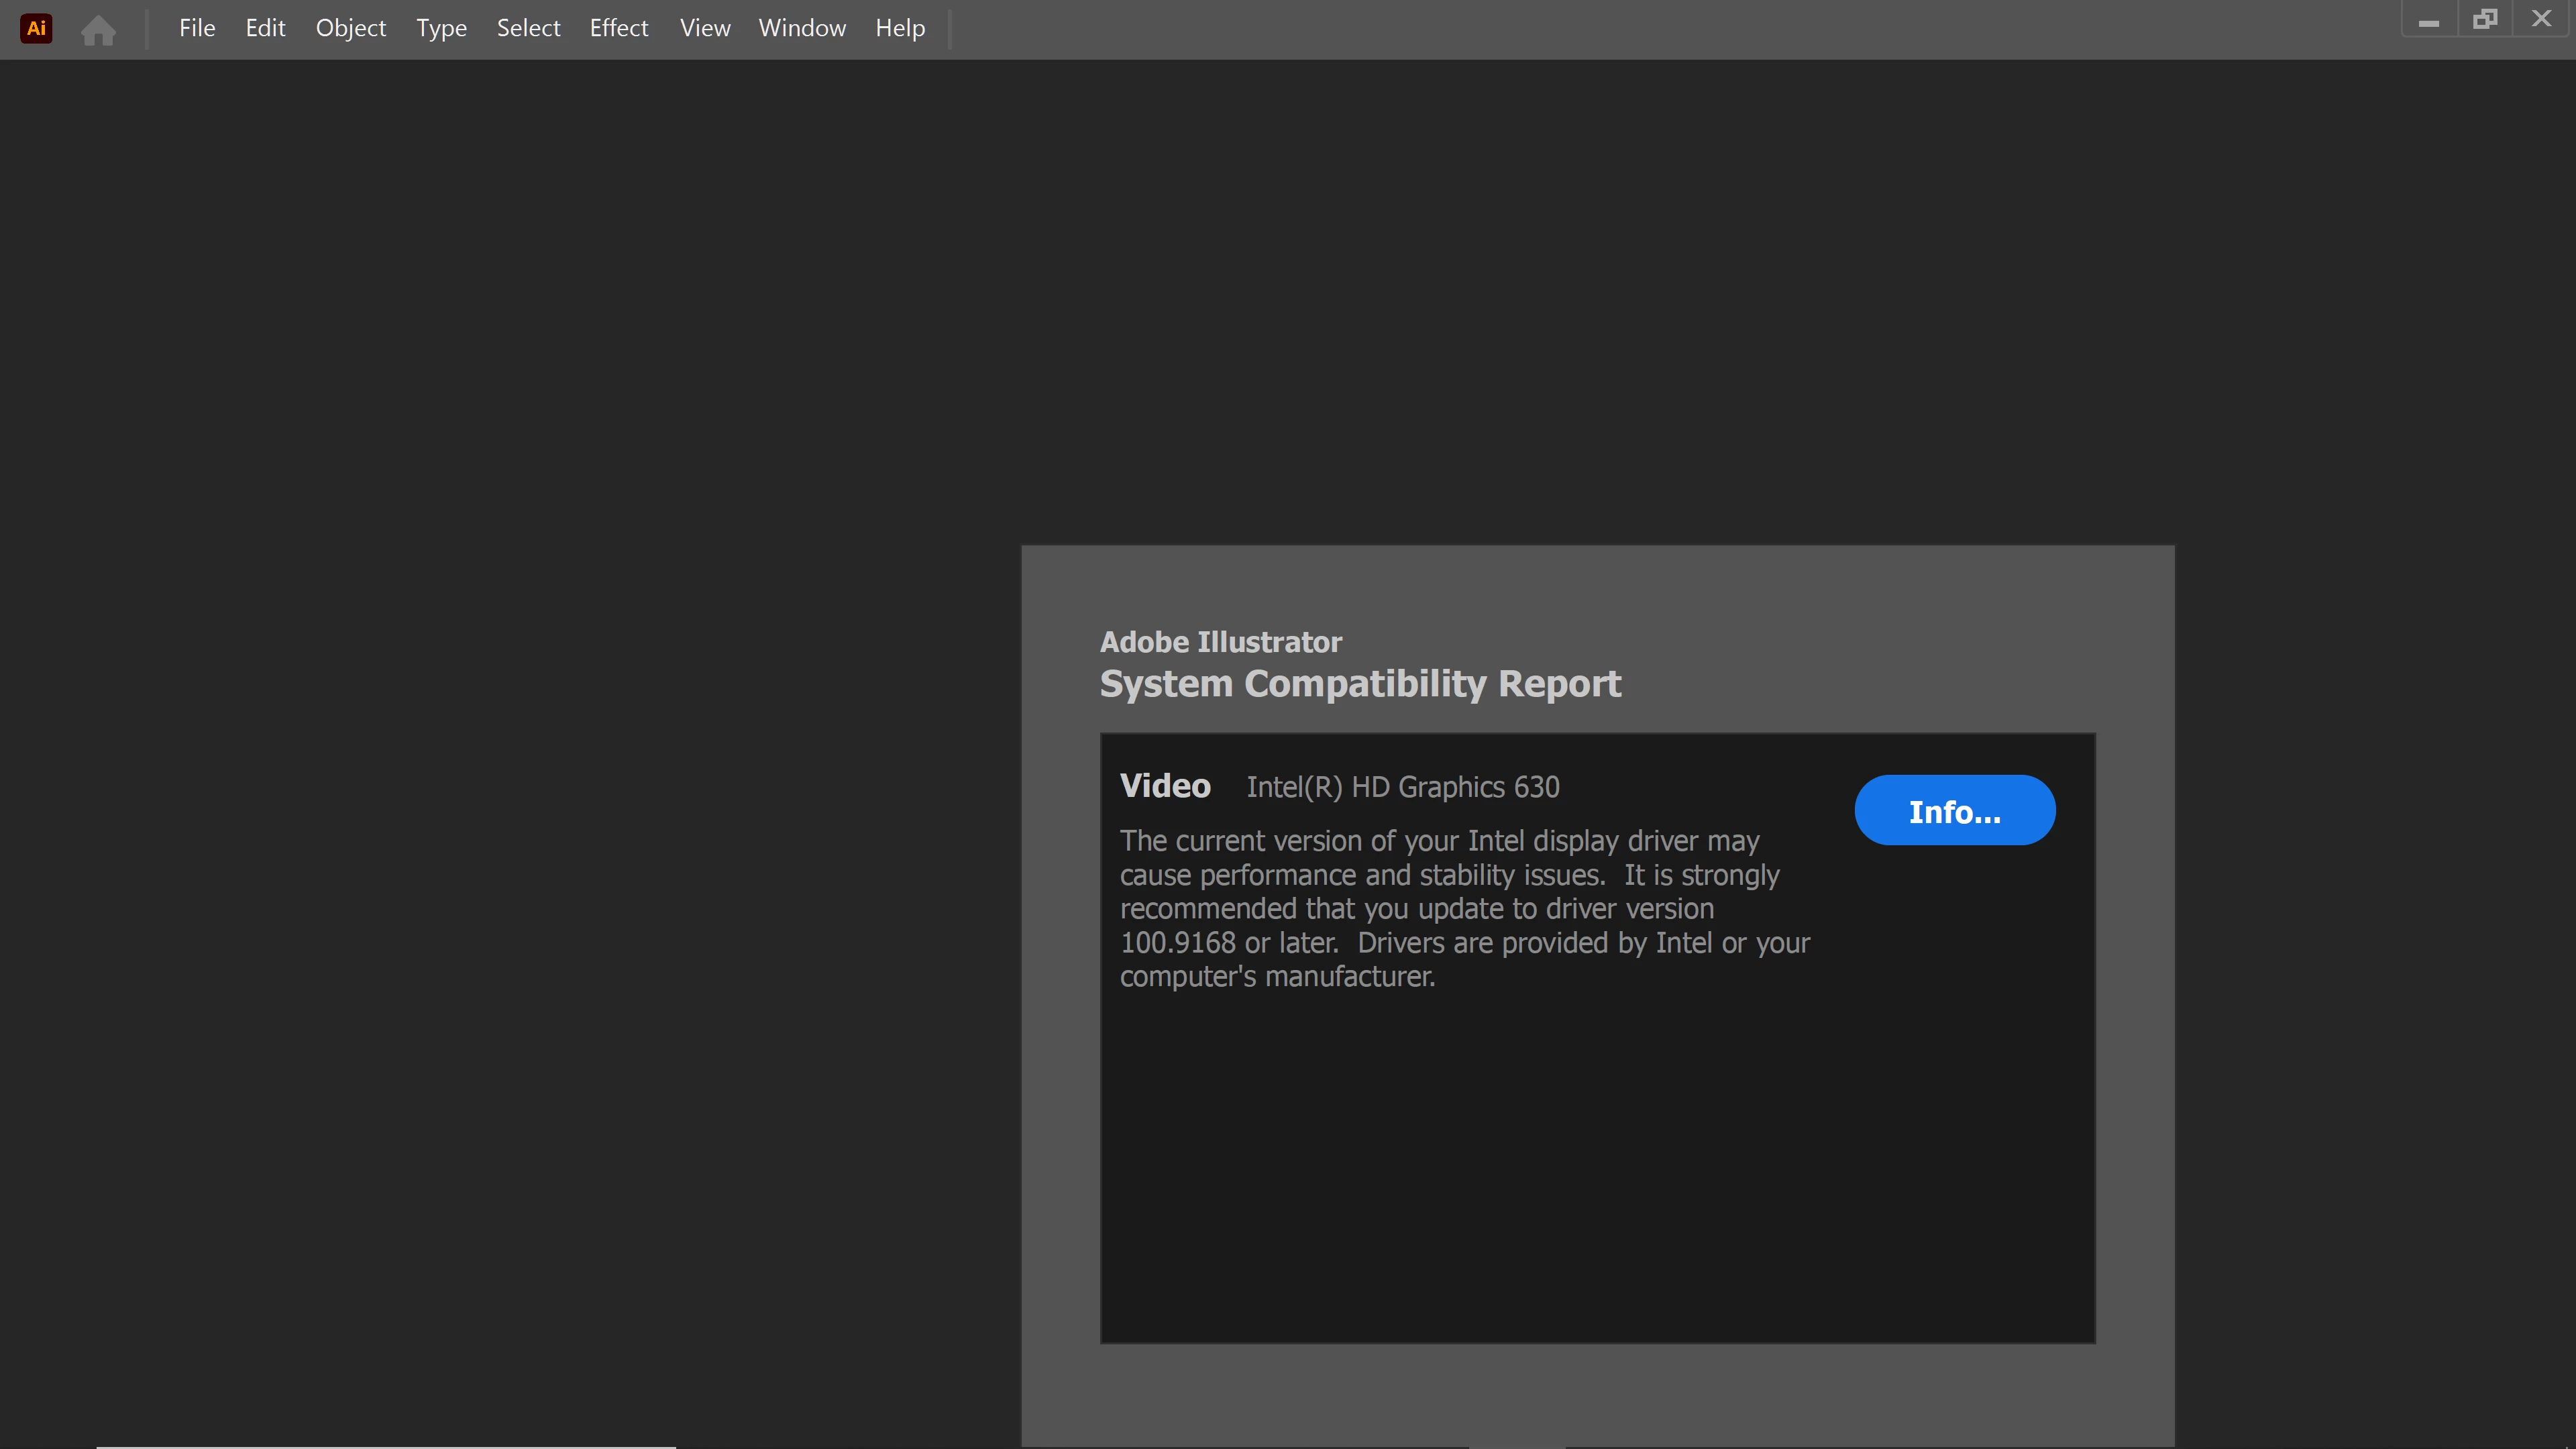This screenshot has width=2576, height=1449.
Task: Click the Intel driver warning paragraph
Action: [1464, 908]
